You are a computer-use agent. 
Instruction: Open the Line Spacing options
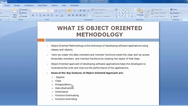point(88,11)
